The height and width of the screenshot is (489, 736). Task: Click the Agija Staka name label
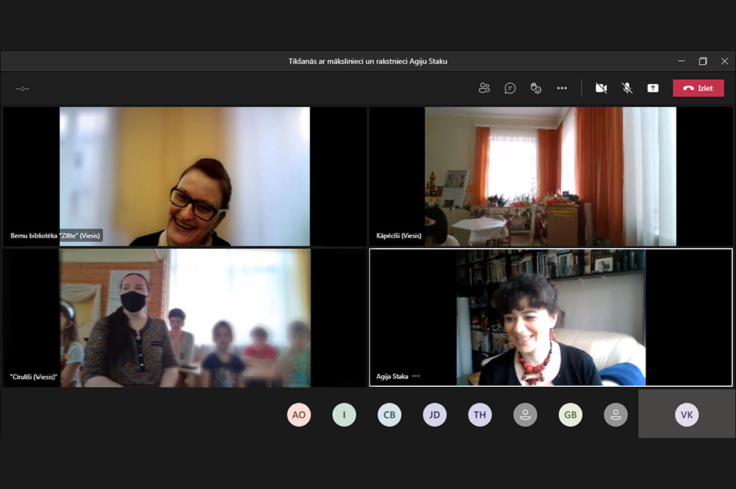coord(392,376)
